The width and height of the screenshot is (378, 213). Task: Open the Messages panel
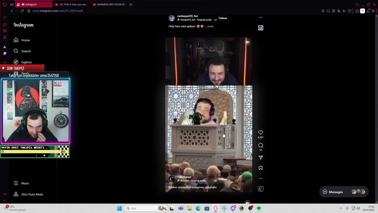(344, 192)
